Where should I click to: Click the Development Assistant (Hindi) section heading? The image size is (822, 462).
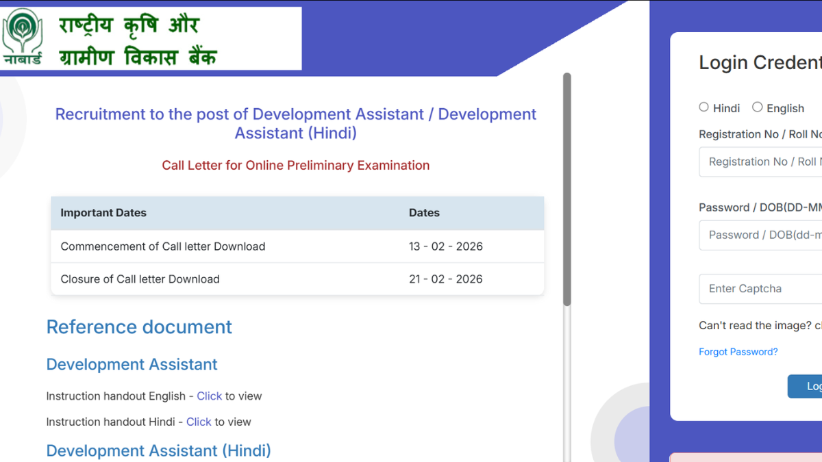[x=158, y=451]
